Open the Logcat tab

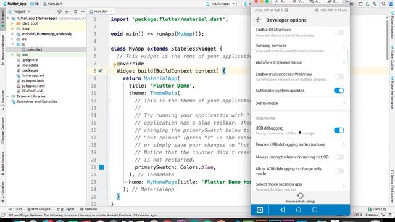(65, 209)
